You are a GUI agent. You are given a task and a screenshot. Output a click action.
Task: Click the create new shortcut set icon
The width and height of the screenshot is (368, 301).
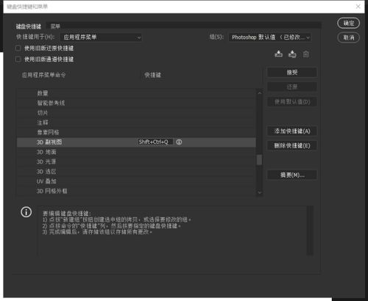(x=292, y=54)
